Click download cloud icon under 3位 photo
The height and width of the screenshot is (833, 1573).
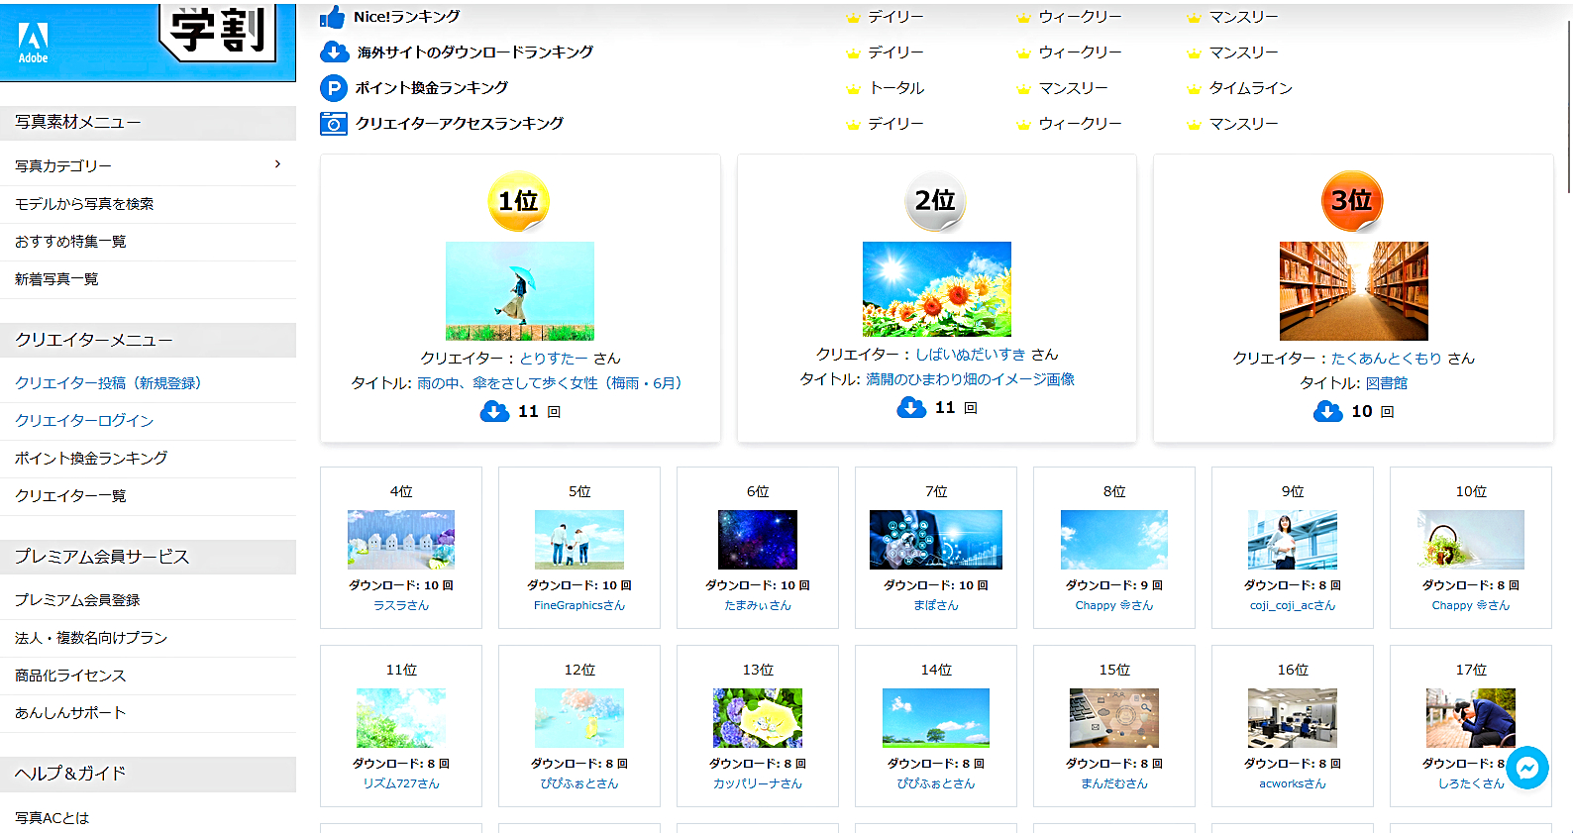1328,411
